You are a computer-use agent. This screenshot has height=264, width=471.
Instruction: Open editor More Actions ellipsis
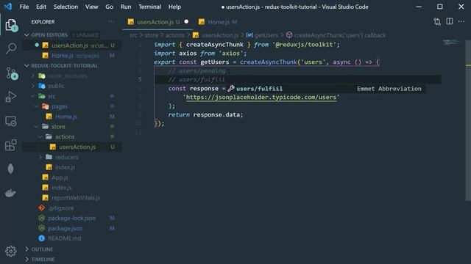461,21
